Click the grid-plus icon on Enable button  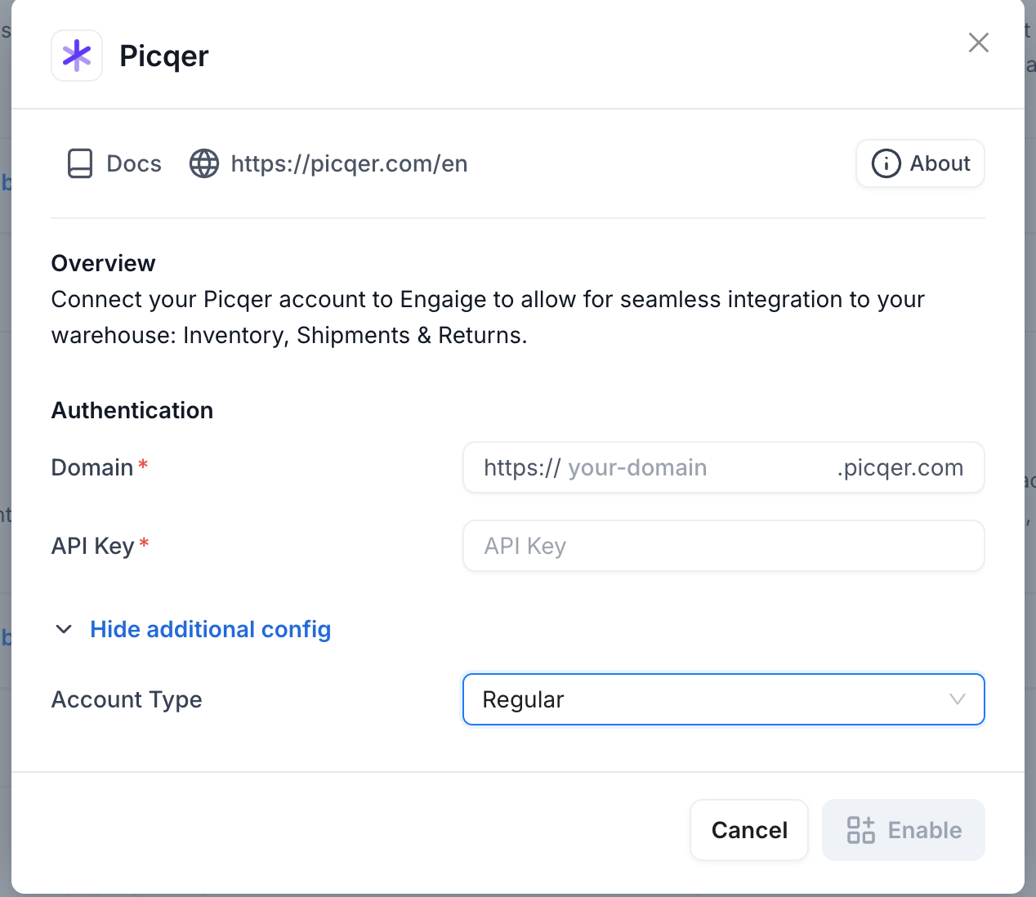point(861,830)
